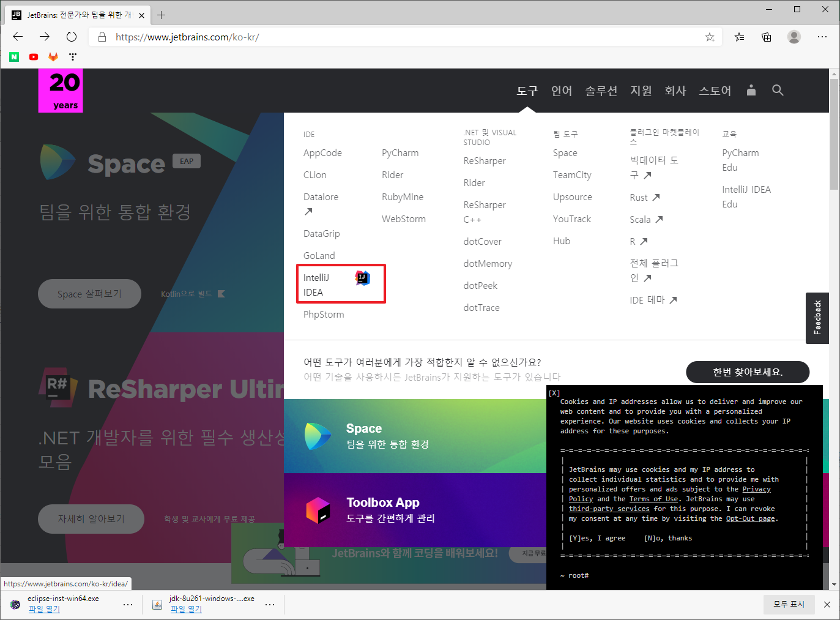Open the Collections icon

click(767, 37)
